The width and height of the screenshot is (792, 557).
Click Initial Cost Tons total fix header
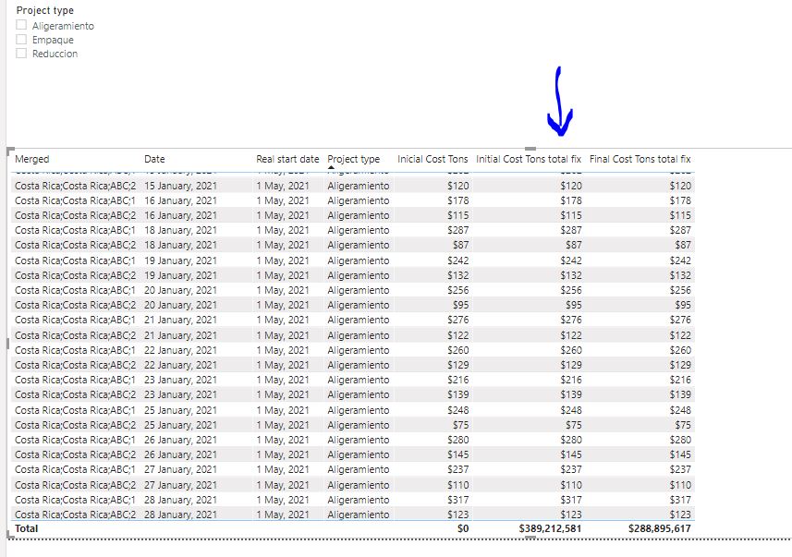pyautogui.click(x=529, y=159)
